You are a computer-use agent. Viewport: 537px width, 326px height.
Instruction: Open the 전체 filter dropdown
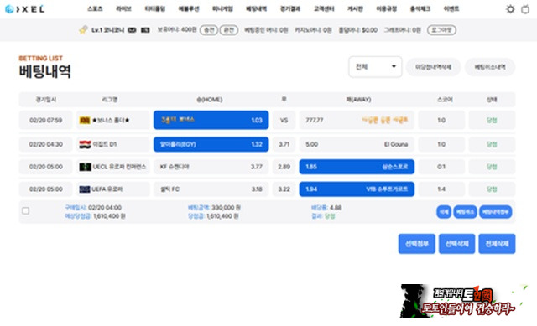click(375, 67)
